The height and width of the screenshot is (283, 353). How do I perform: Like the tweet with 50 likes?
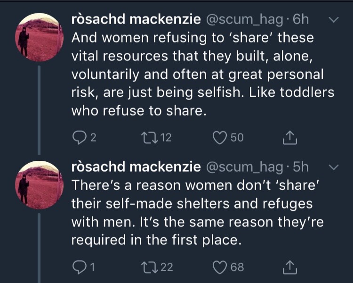tap(220, 137)
